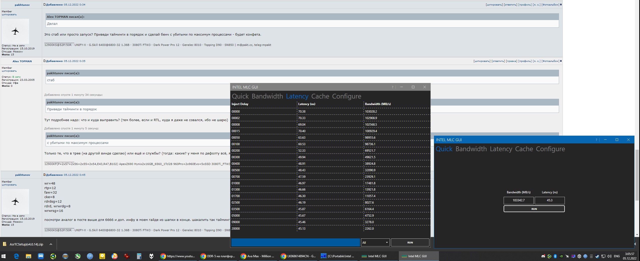Open Cache tab in the Latency window
Viewport: 640px width, 261px height.
(x=320, y=96)
